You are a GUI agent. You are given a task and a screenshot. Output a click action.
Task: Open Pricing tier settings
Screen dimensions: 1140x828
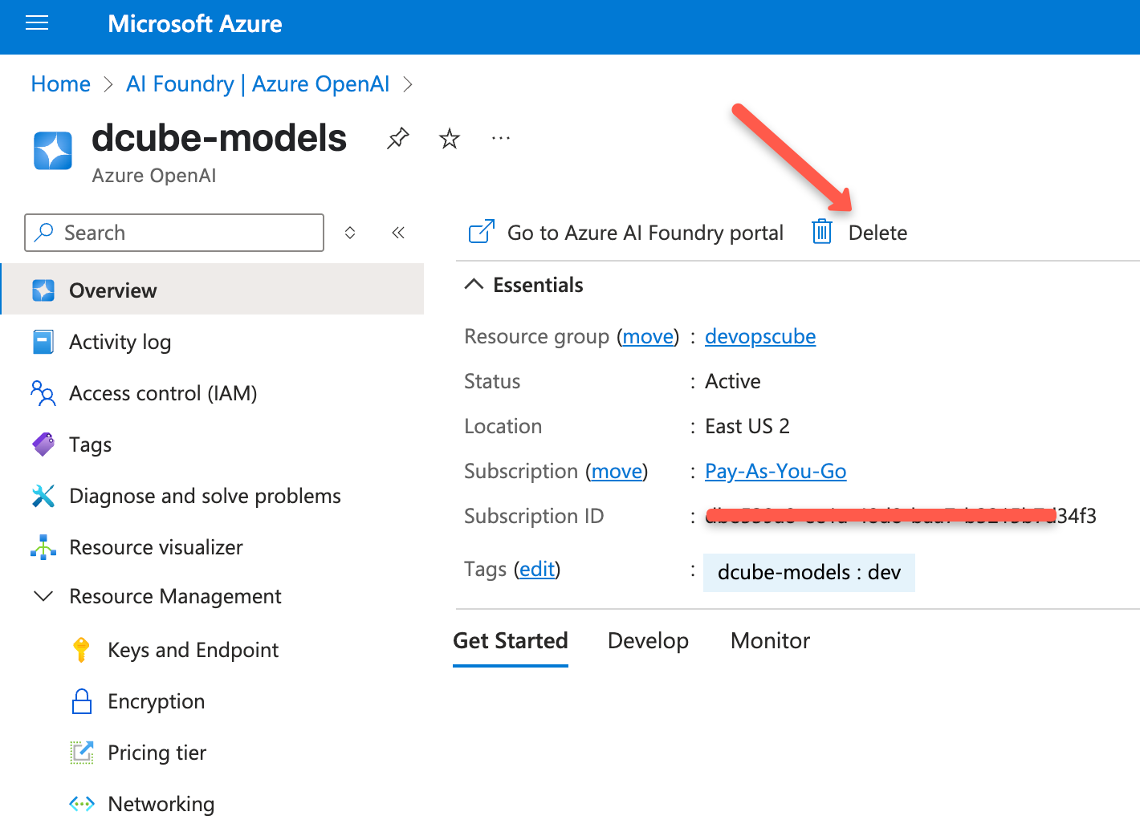(157, 753)
